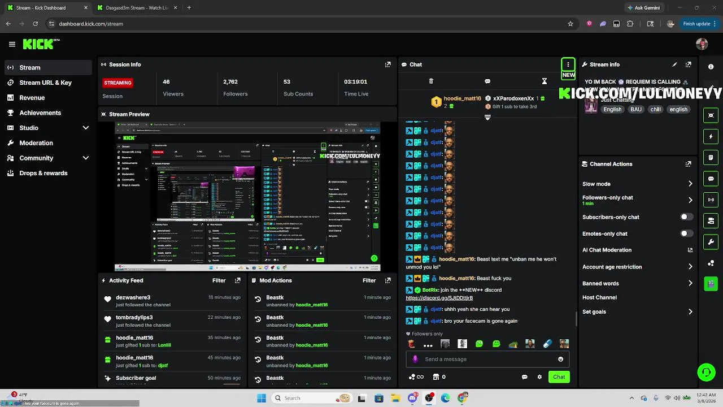Open AI Chat Moderation external link
Image resolution: width=723 pixels, height=407 pixels.
point(690,250)
